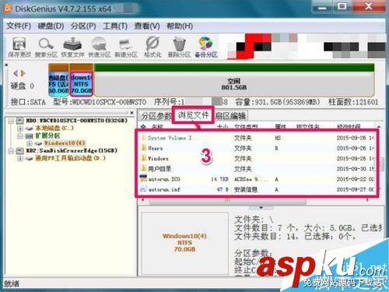Close the disk map panel with x
389x292 pixels.
(6, 65)
